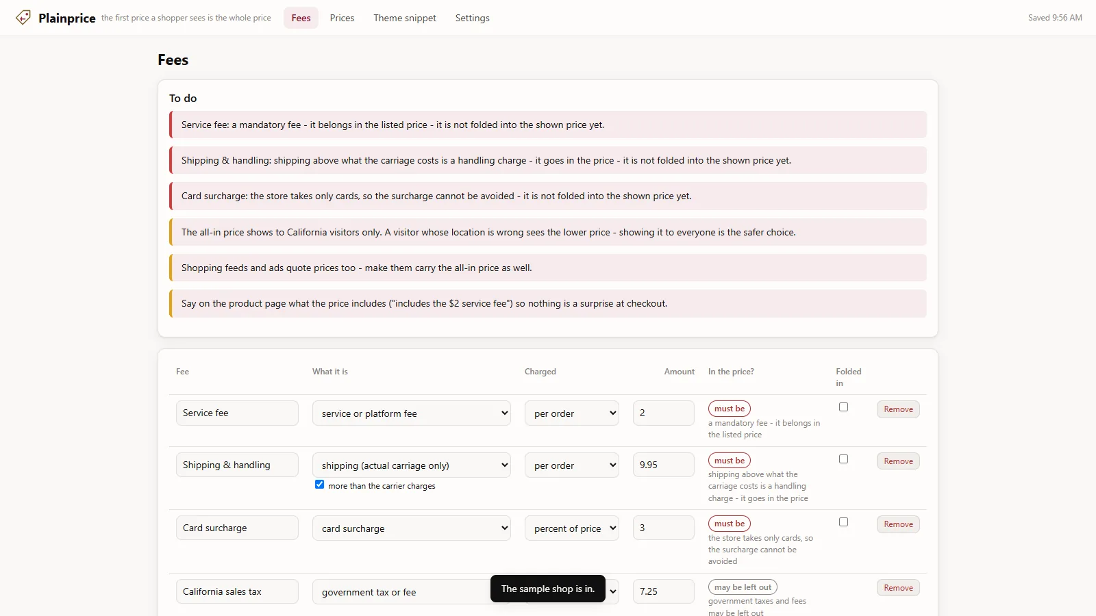Click the 'may be left out' badge
The width and height of the screenshot is (1096, 616).
[743, 587]
